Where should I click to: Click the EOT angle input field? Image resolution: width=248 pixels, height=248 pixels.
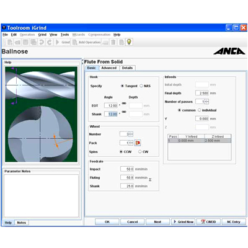tap(111, 105)
